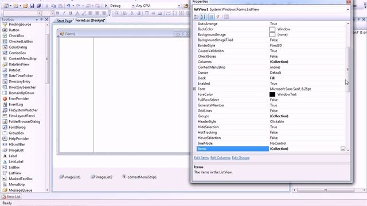Click the Cut scissors icon
This screenshot has width=367, height=206.
pyautogui.click(x=47, y=6)
